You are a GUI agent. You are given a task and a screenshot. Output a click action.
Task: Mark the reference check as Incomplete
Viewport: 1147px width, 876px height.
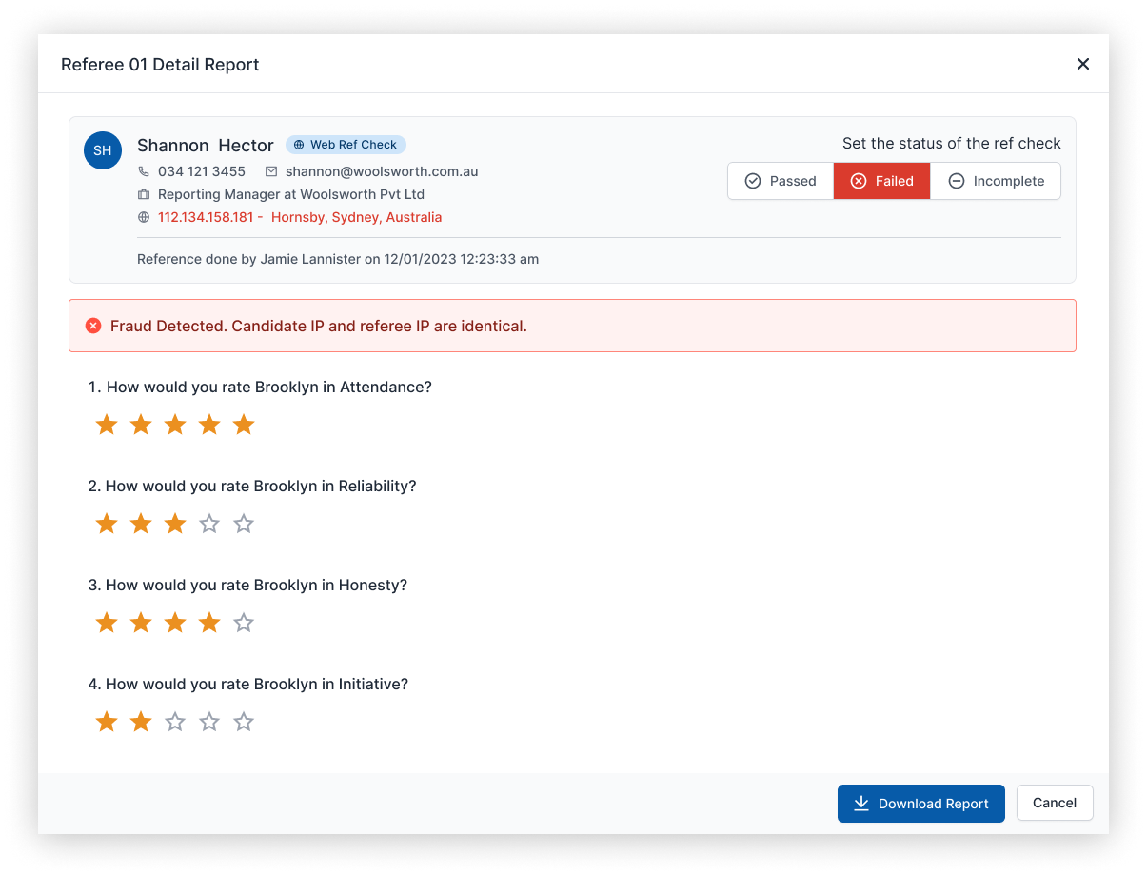[996, 180]
